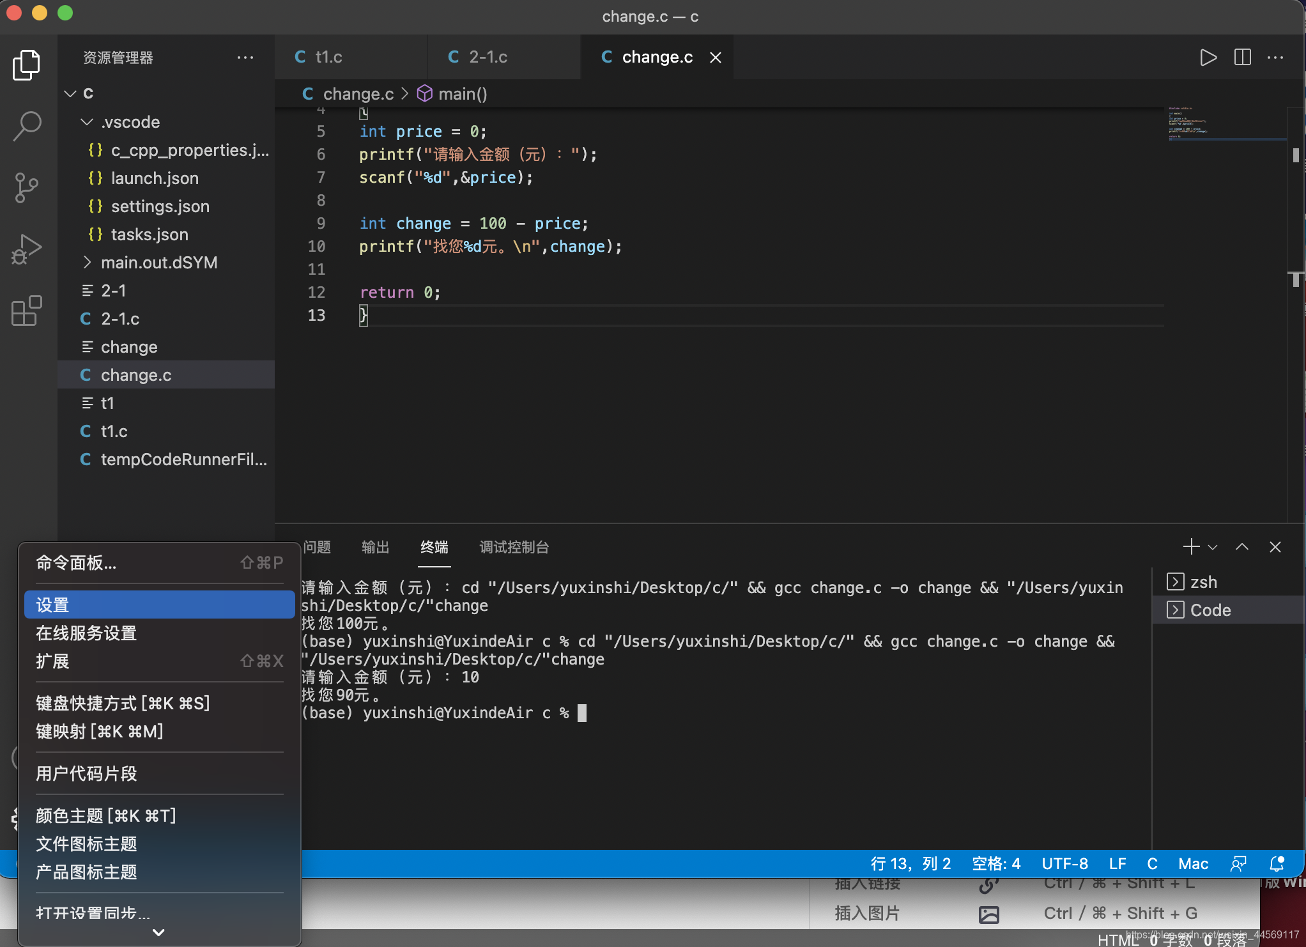Image resolution: width=1306 pixels, height=947 pixels.
Task: Click 插入图片 in the background window
Action: point(866,913)
